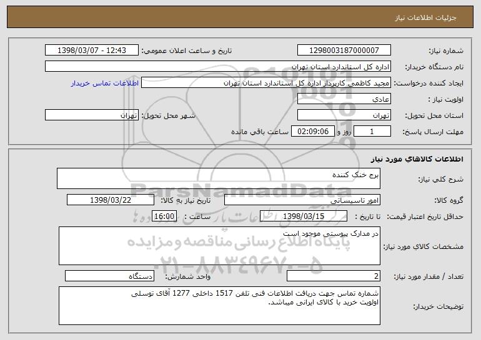Click the label گروه کالا
This screenshot has width=481, height=340.
point(449,200)
